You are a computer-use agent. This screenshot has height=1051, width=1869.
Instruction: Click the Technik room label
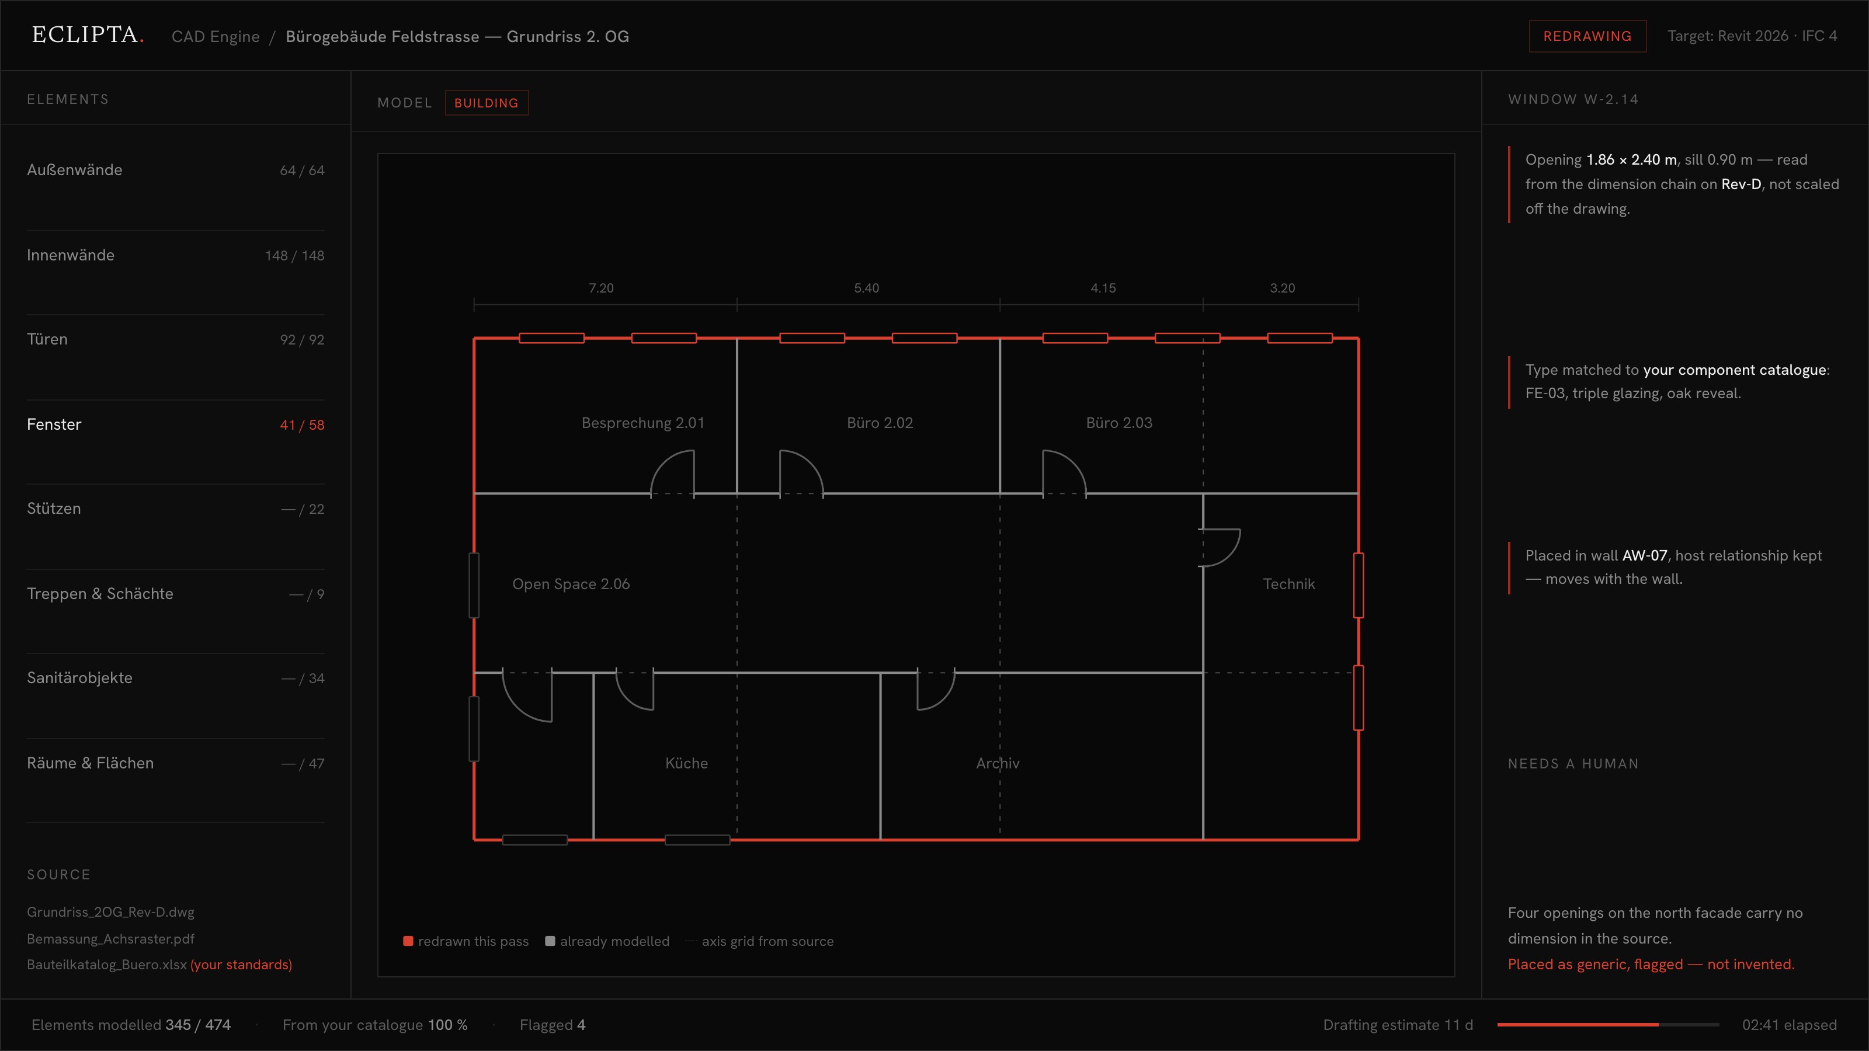(x=1288, y=584)
